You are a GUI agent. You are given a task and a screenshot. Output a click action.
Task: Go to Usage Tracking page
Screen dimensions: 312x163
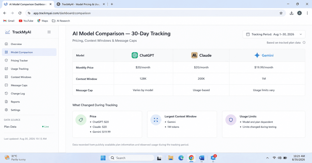point(29,69)
